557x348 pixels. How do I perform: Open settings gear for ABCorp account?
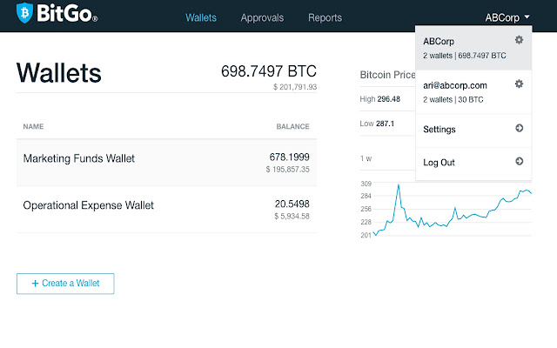coord(519,40)
